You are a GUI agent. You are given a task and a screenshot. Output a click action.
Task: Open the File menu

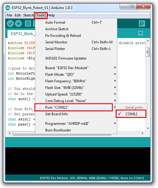pos(9,15)
